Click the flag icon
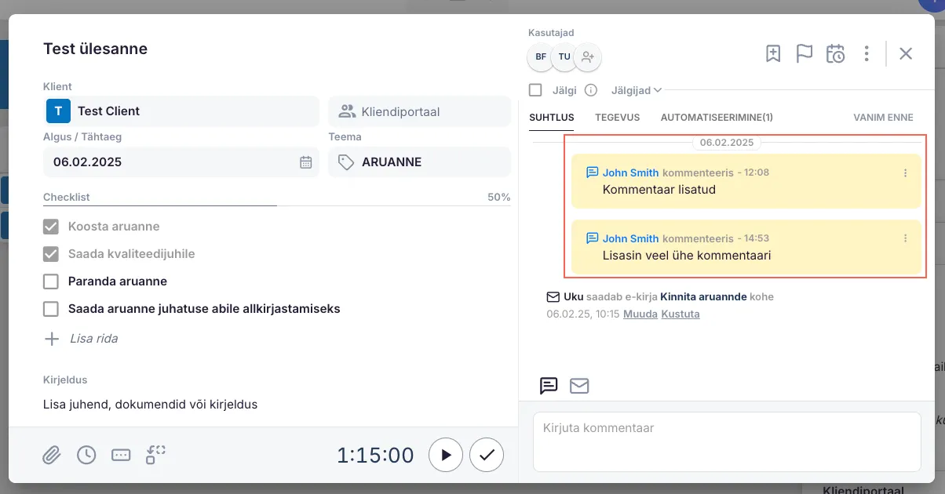 point(804,53)
